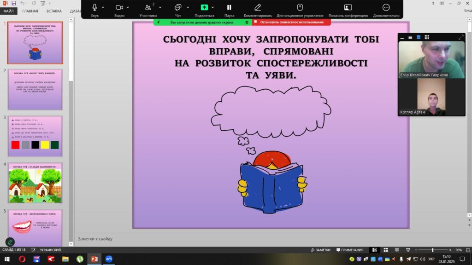The width and height of the screenshot is (472, 265).
Task: Select slide 4 thumbnail «Знайди відмінності»
Action: (x=35, y=183)
